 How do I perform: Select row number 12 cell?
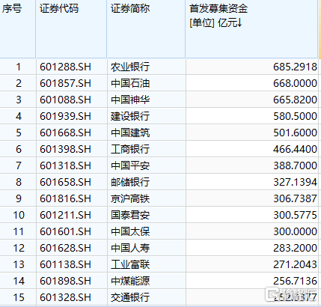click(x=18, y=248)
